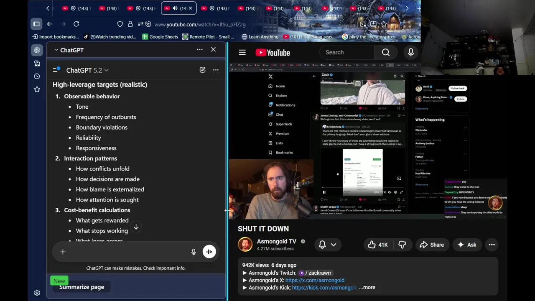Click picture-in-picture icon in address bar

(363, 24)
